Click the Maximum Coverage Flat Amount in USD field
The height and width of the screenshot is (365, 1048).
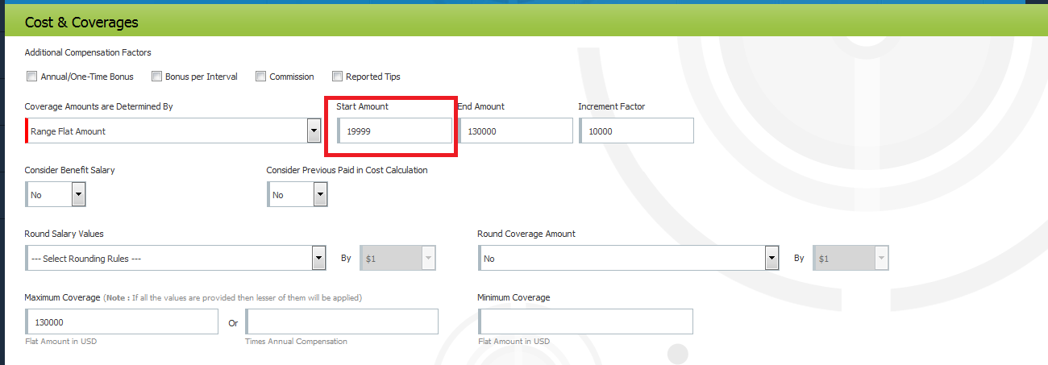(x=122, y=321)
